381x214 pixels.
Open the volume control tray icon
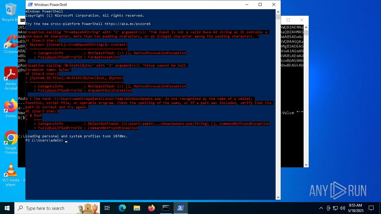point(343,208)
